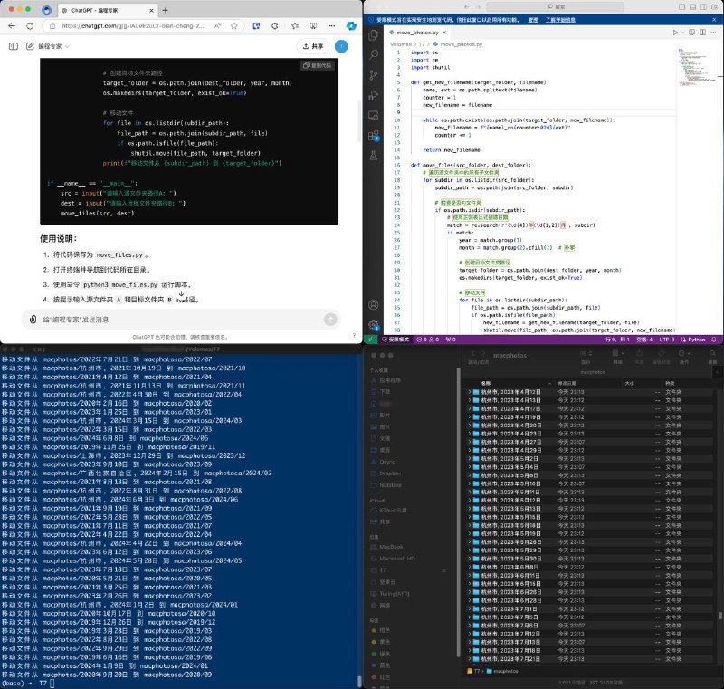Click the 复制代码 copy code button
Screen dimensions: 724x689
pos(318,66)
